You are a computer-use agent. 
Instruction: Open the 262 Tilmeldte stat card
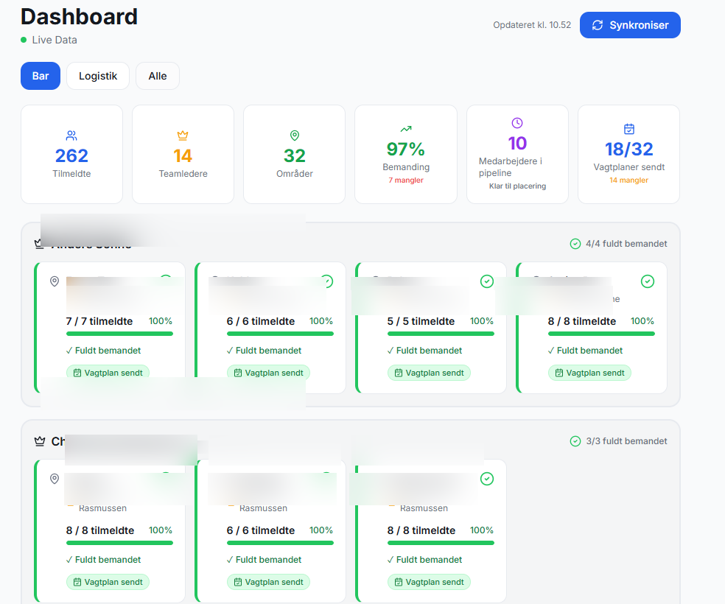[x=71, y=155]
